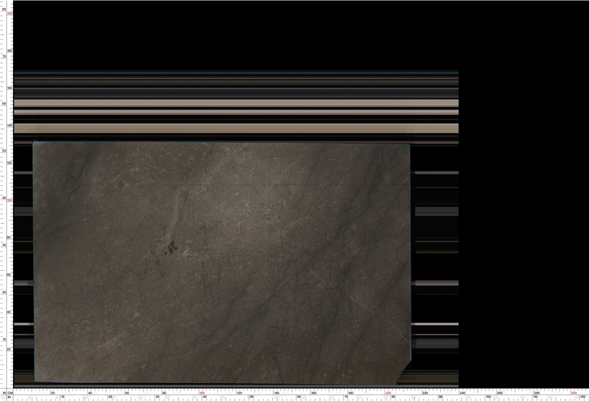Click the 180 cm mark on the left ruler
The height and width of the screenshot is (401, 589).
point(10,51)
